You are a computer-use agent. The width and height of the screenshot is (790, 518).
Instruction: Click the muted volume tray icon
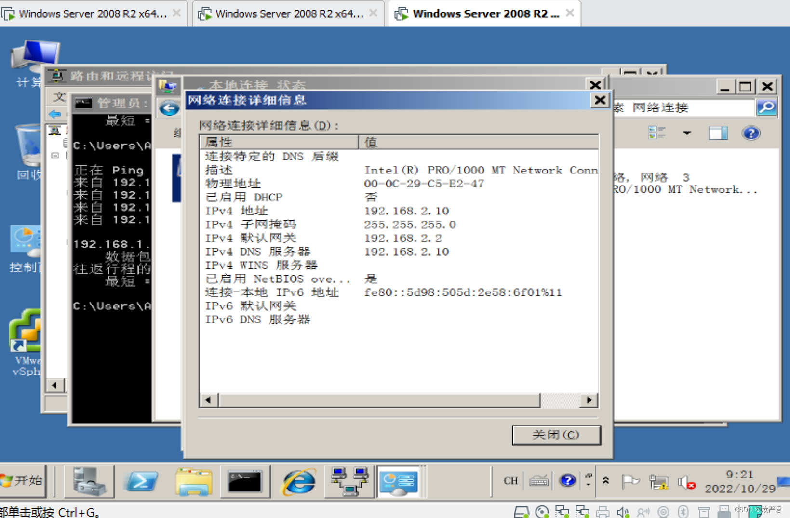tap(686, 481)
